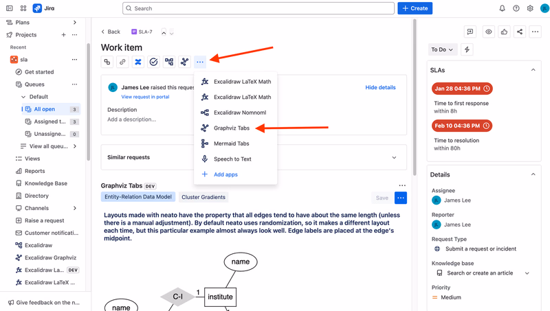Click Hide details link
The height and width of the screenshot is (311, 550).
pyautogui.click(x=380, y=87)
